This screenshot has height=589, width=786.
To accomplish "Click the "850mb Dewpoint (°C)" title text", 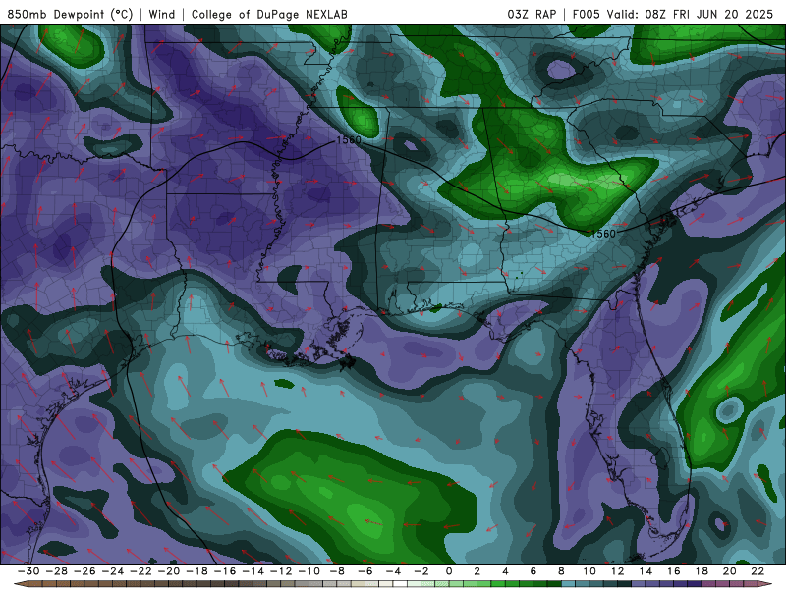I will [70, 14].
